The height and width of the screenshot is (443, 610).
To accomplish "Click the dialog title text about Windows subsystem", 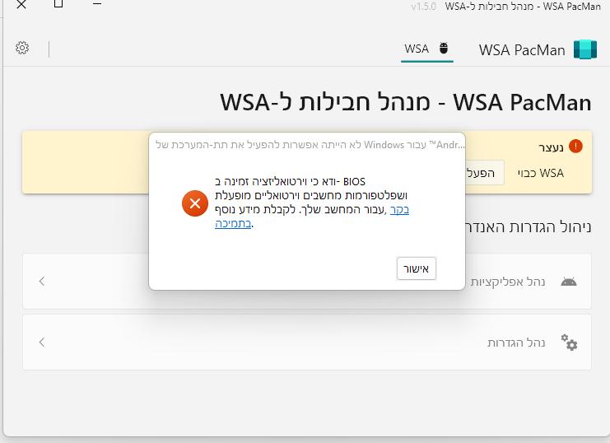I will click(x=310, y=145).
